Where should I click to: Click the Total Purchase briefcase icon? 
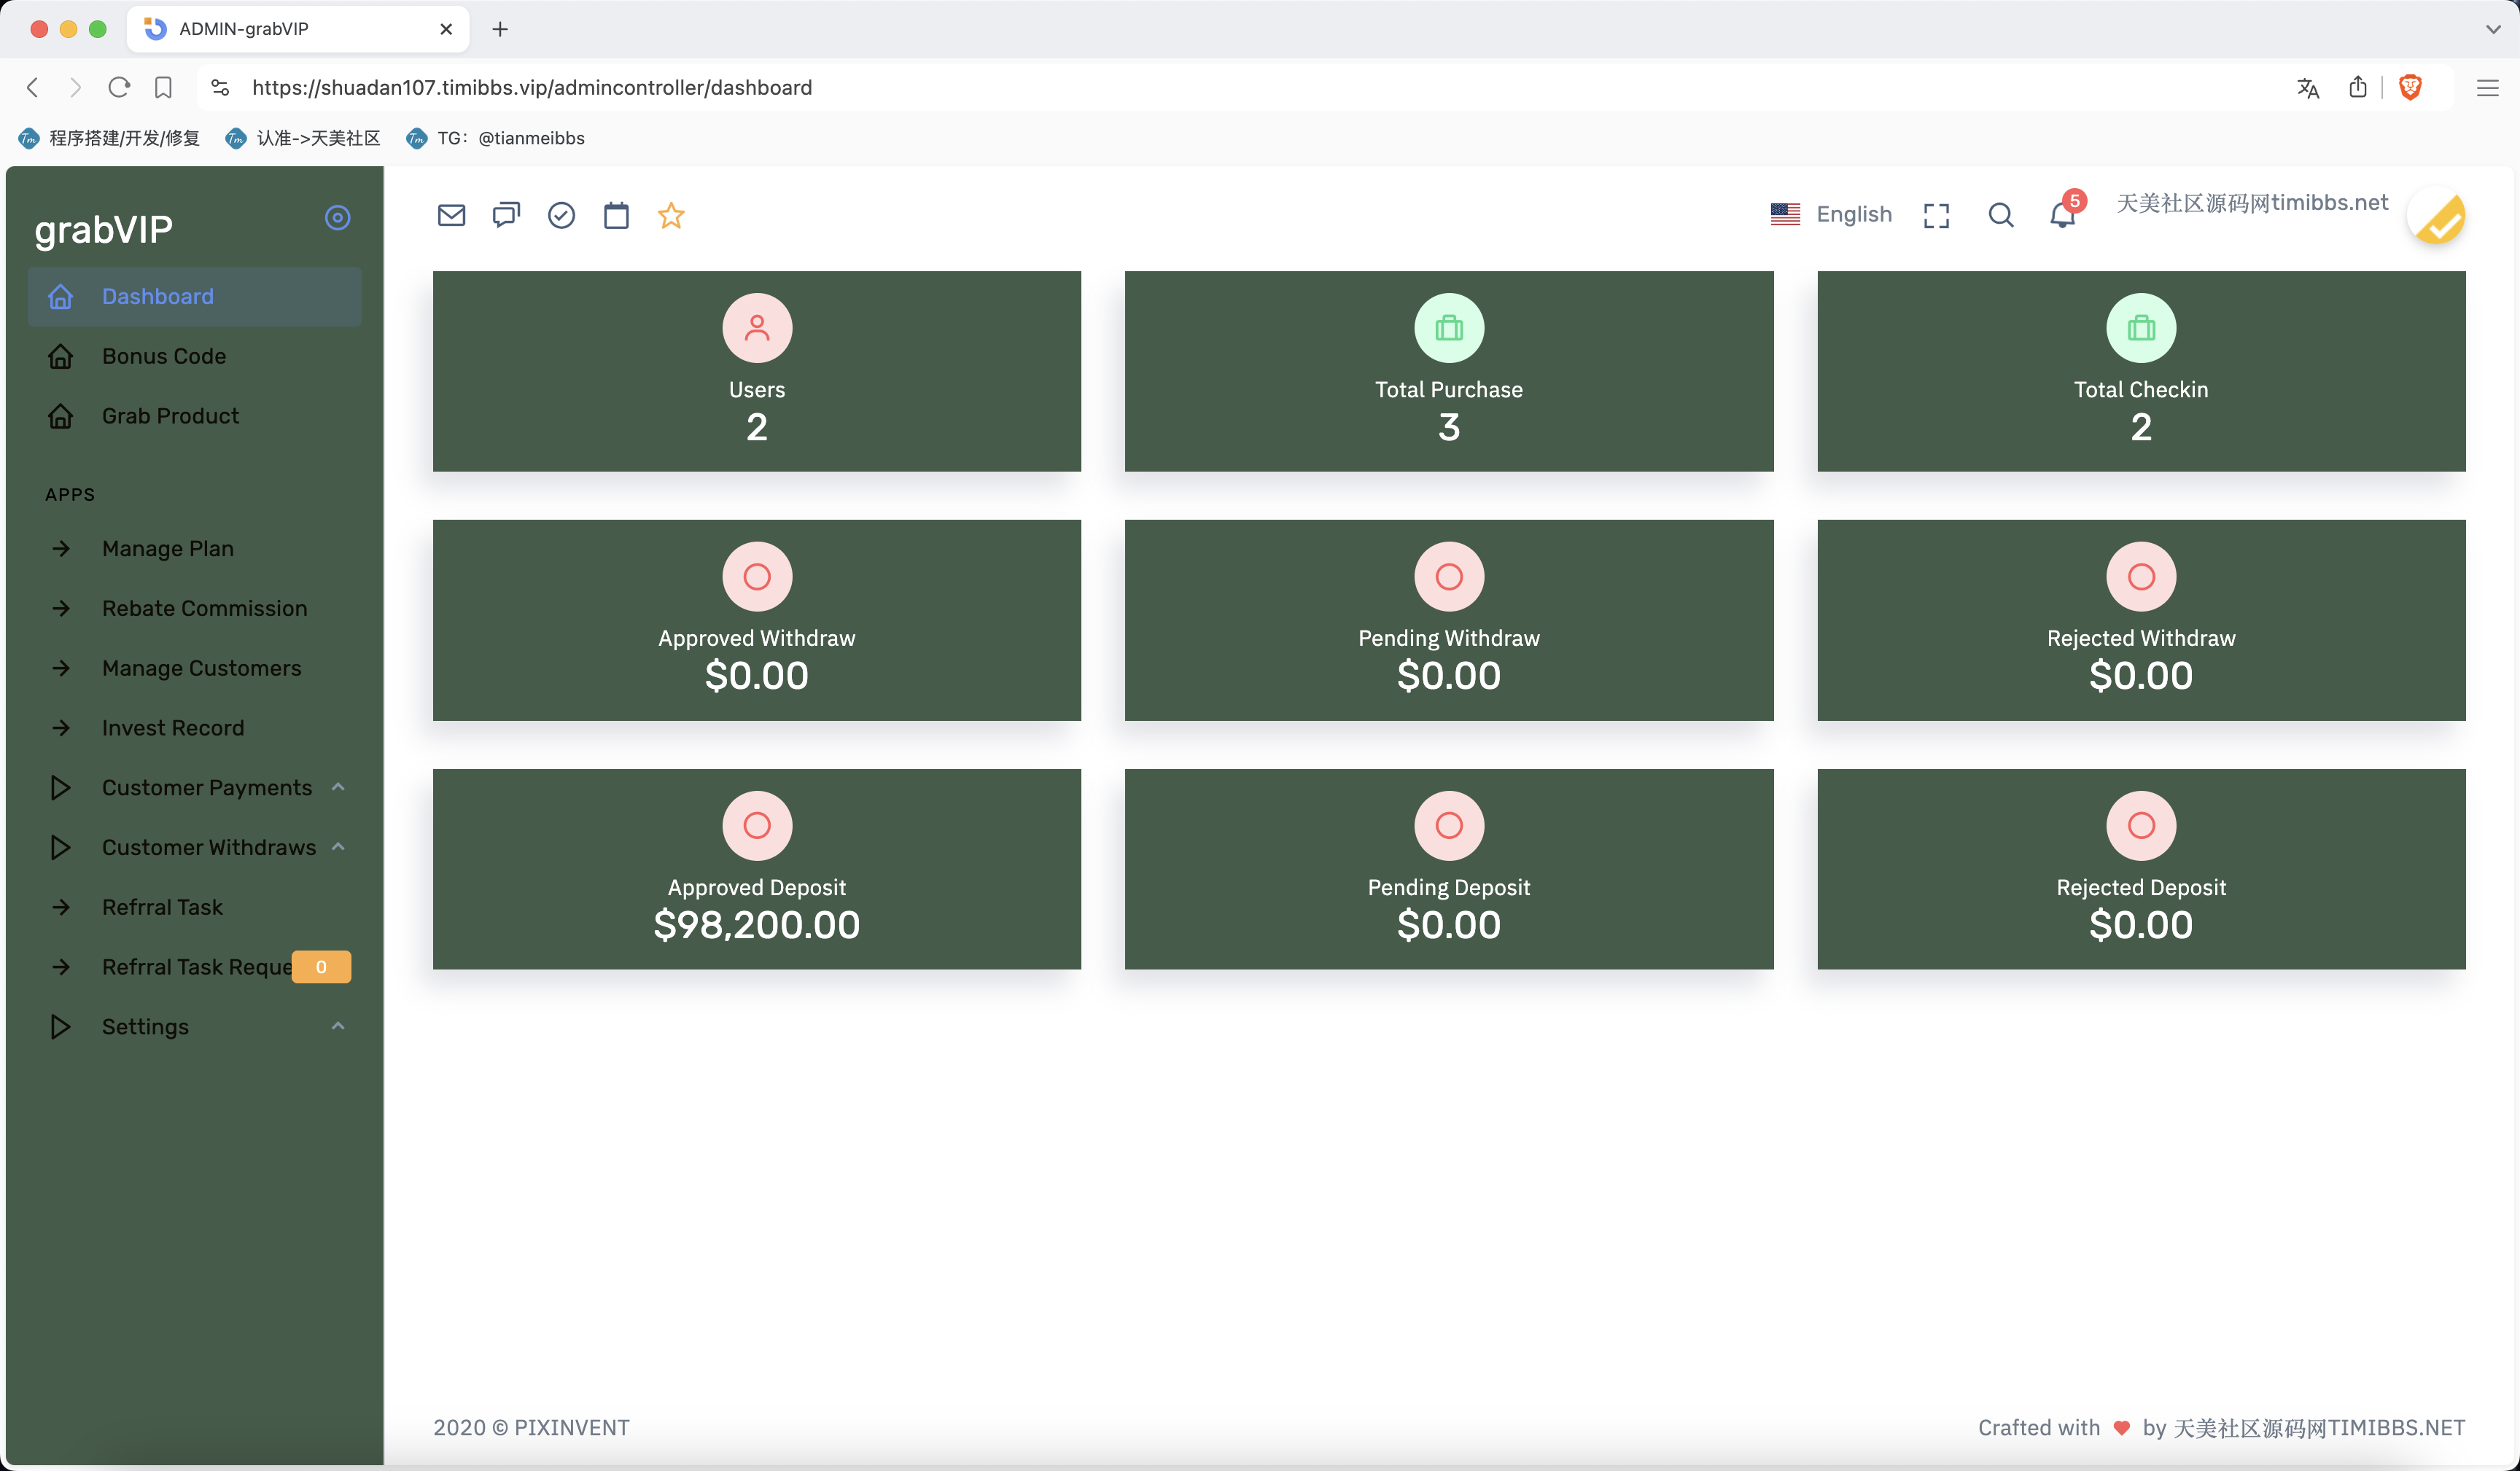click(1449, 328)
